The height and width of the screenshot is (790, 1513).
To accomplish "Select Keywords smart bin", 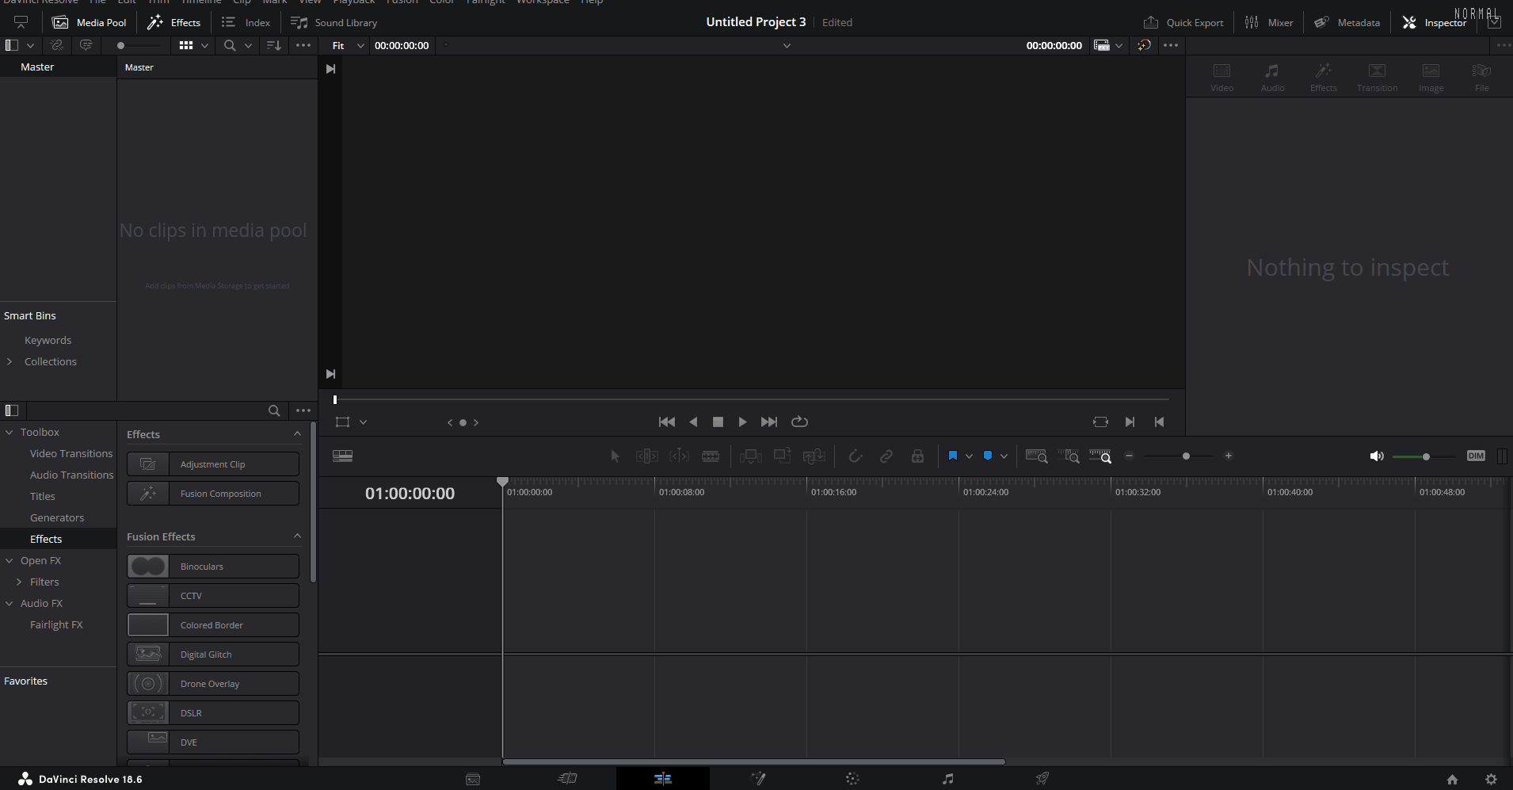I will tap(48, 340).
